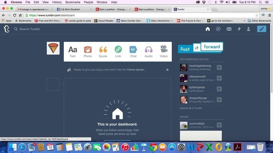Create a new Link post
This screenshot has height=153, width=273.
pos(118,51)
